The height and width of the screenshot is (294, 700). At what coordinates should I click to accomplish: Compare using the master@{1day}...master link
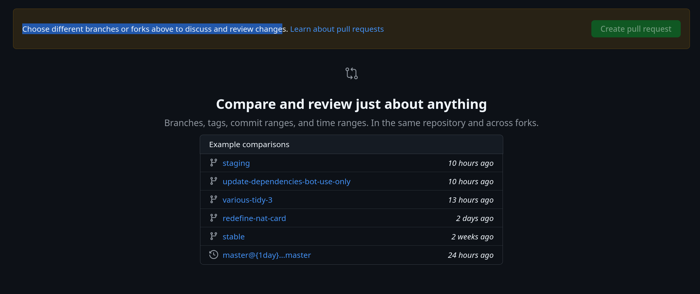point(267,255)
